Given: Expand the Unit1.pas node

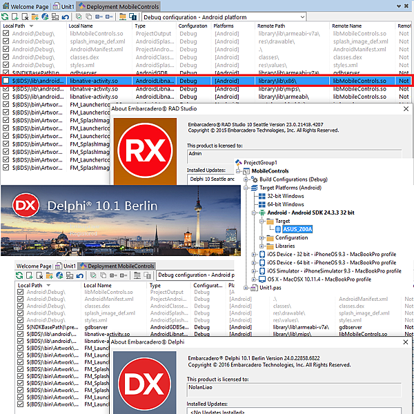Looking at the screenshot, I should 246,288.
